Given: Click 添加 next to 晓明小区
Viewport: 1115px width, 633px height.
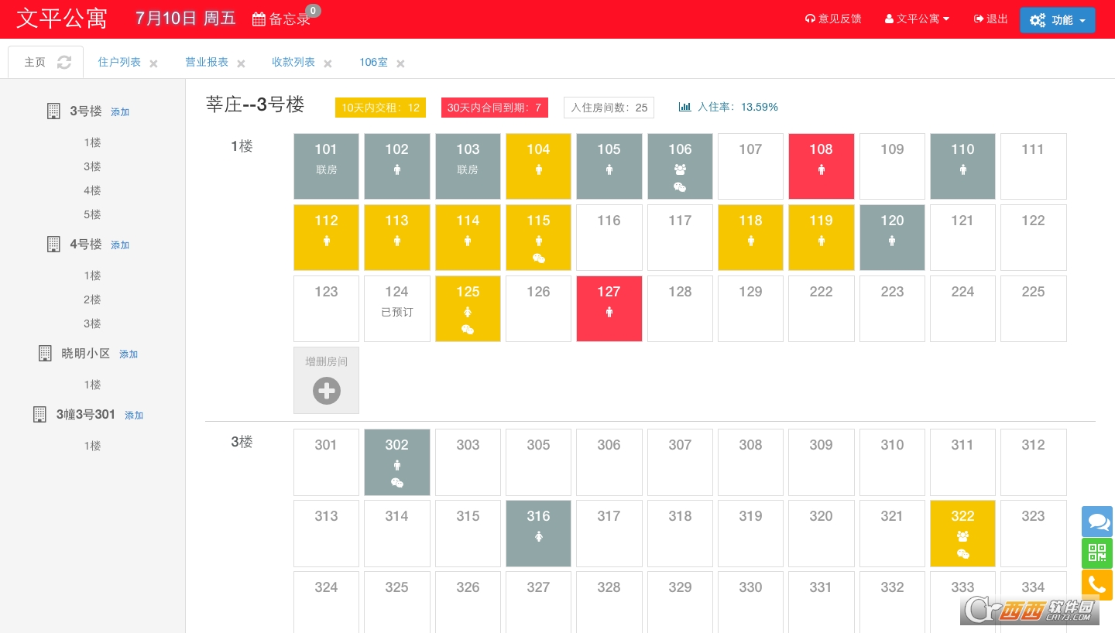Looking at the screenshot, I should tap(129, 354).
